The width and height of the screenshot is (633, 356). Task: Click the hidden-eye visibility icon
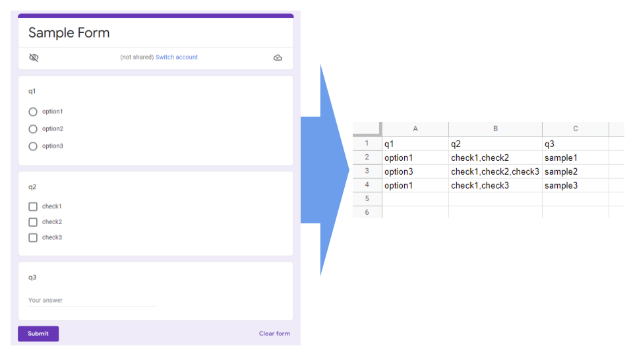(x=34, y=57)
